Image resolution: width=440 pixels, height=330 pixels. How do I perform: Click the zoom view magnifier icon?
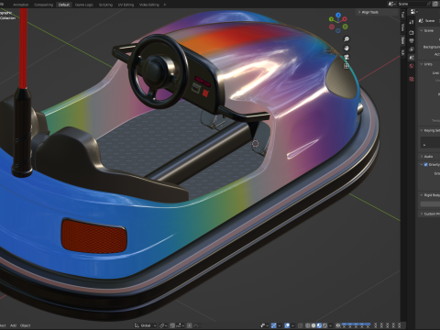[x=346, y=39]
